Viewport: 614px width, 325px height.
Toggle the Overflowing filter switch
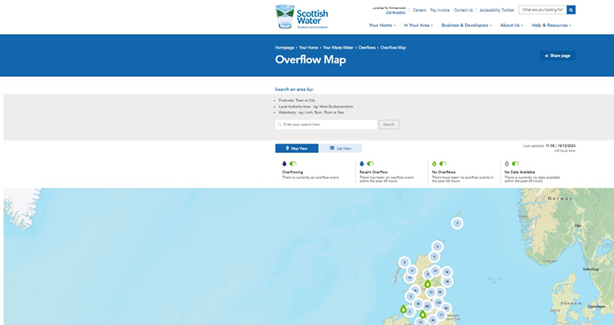click(293, 163)
